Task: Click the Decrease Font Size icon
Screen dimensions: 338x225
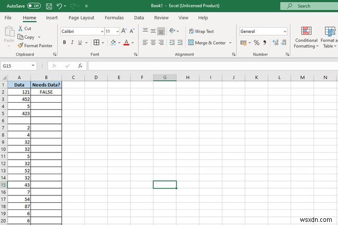Action: pyautogui.click(x=132, y=31)
